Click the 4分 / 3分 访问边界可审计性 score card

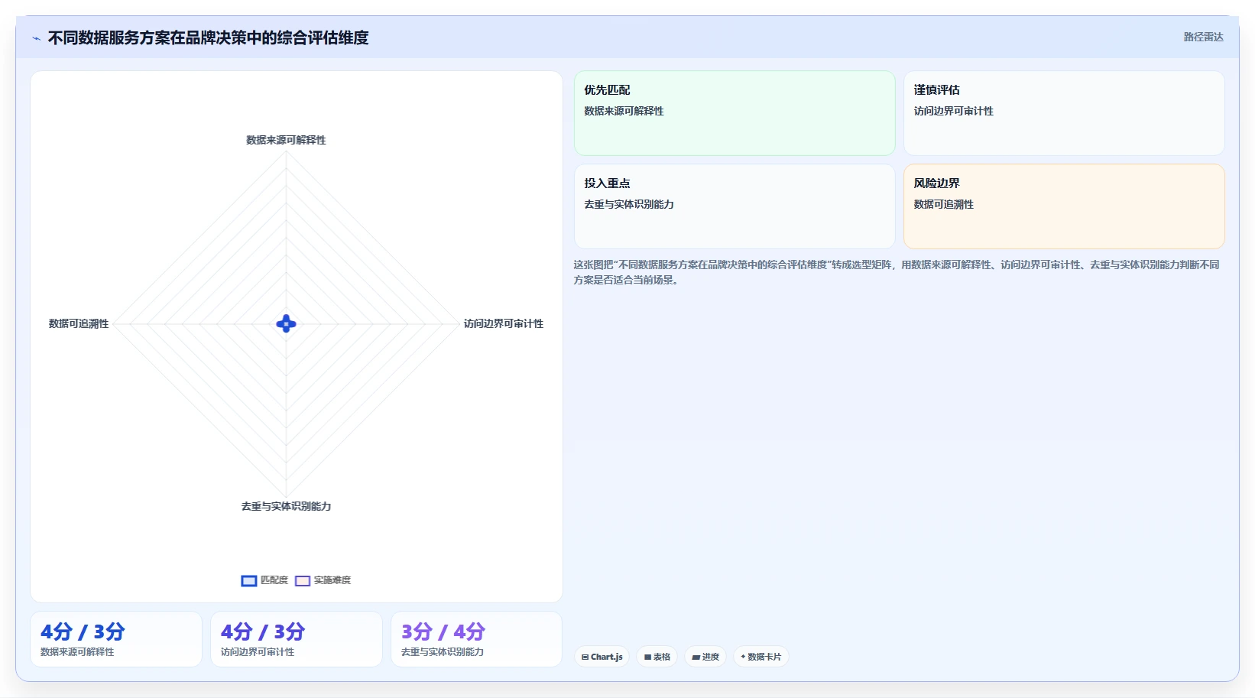(297, 639)
